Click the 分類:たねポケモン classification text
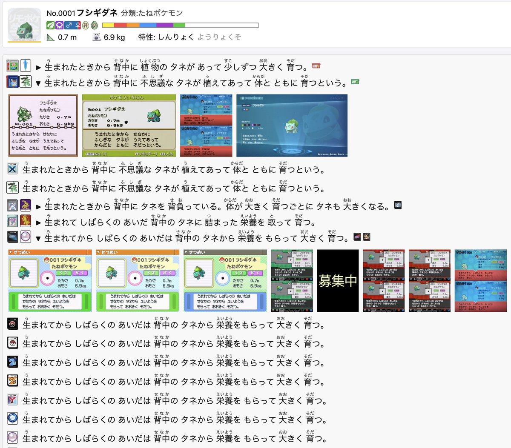511x448 pixels. click(152, 13)
